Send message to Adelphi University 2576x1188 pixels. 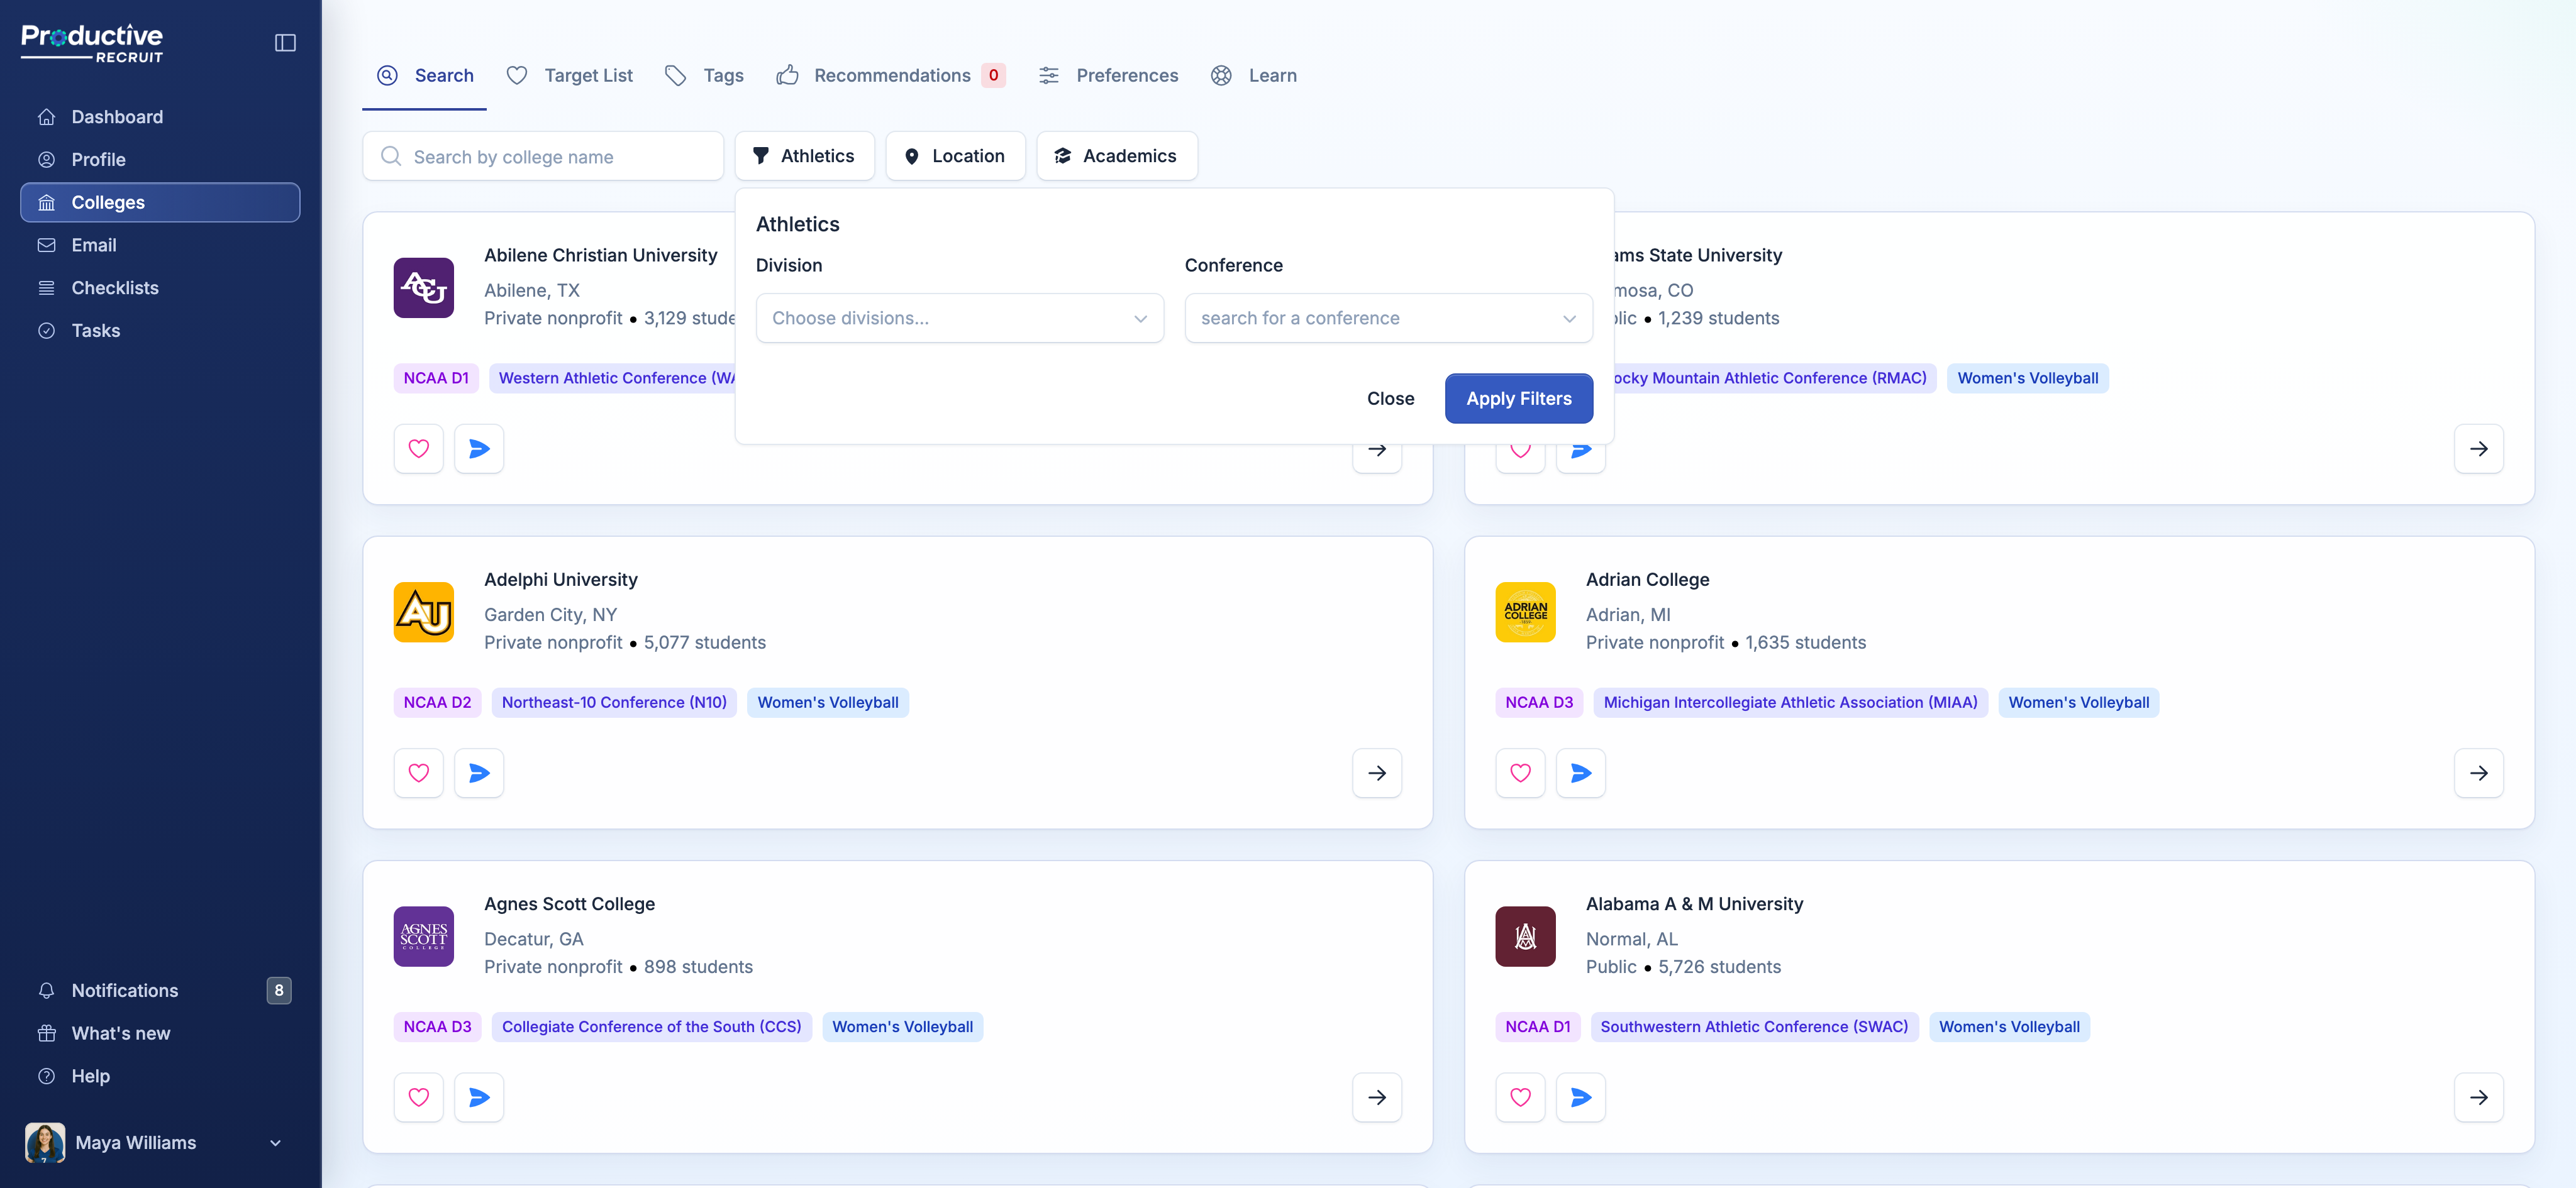(479, 773)
